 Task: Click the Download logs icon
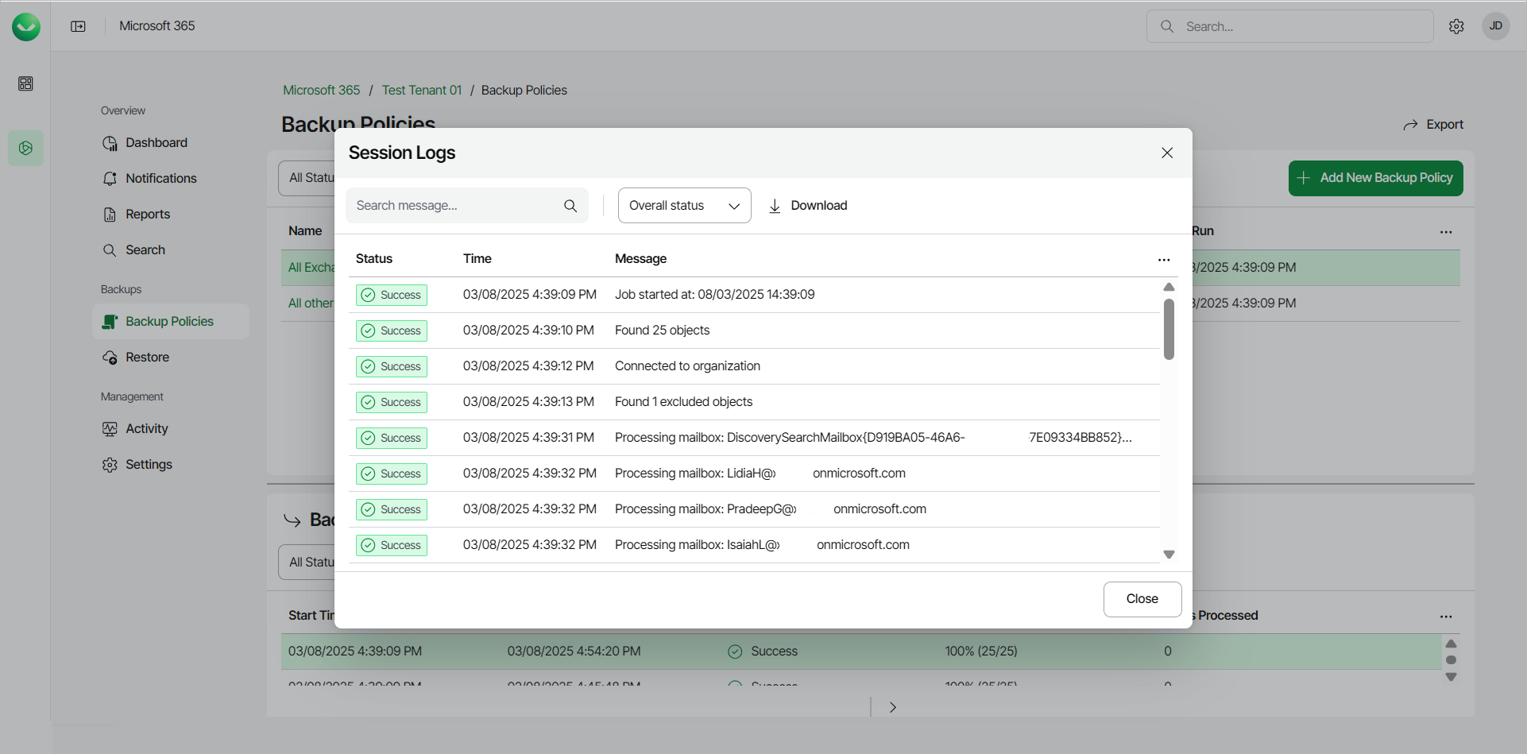775,206
